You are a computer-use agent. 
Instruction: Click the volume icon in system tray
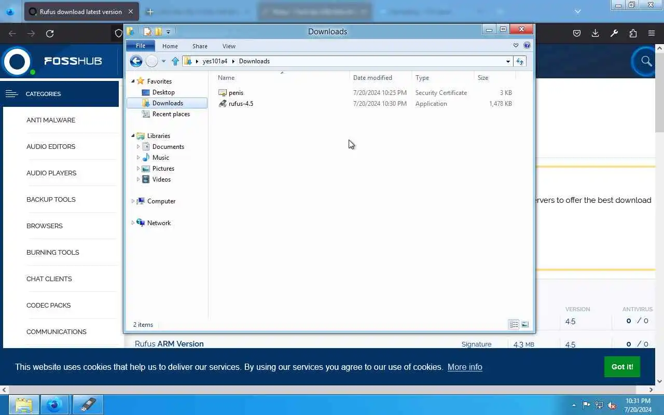pyautogui.click(x=612, y=405)
